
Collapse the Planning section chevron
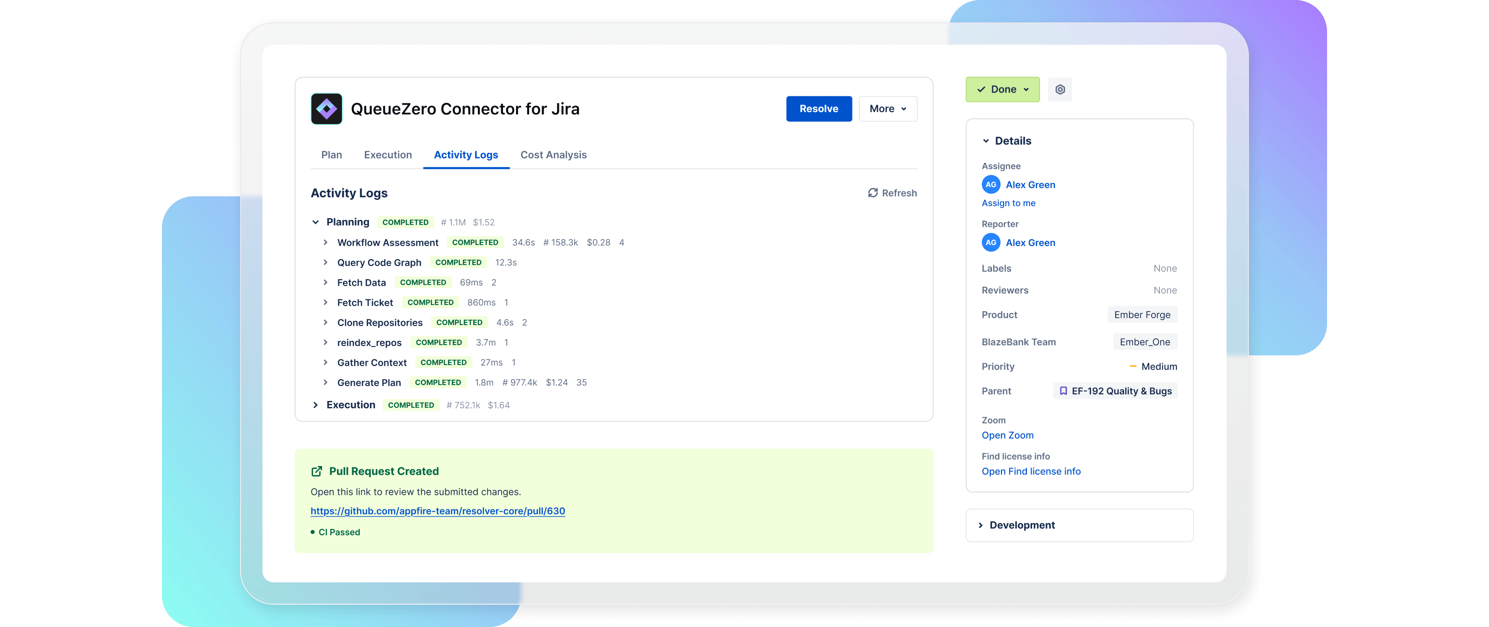point(315,222)
